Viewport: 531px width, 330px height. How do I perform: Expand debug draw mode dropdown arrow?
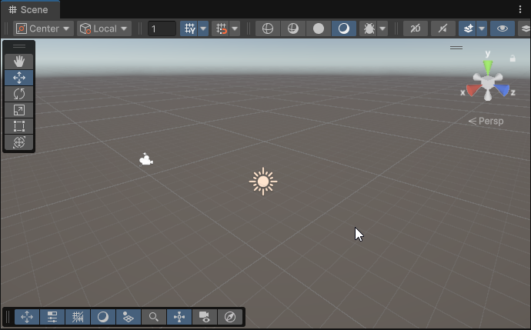point(382,28)
